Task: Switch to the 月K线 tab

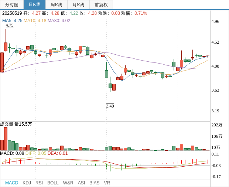Action: click(x=78, y=5)
